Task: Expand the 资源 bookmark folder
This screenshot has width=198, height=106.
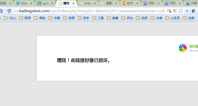Action: (69, 18)
